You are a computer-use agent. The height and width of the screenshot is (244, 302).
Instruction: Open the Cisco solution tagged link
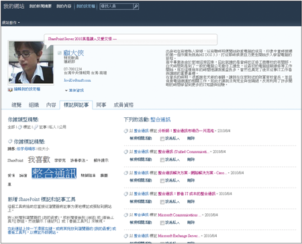click(x=193, y=173)
